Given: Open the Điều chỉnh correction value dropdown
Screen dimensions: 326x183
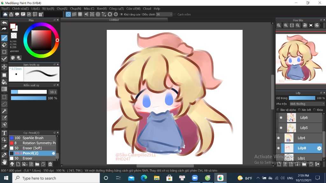Looking at the screenshot, I should coord(164,14).
